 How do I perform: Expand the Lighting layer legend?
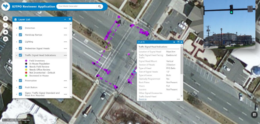coord(16,42)
